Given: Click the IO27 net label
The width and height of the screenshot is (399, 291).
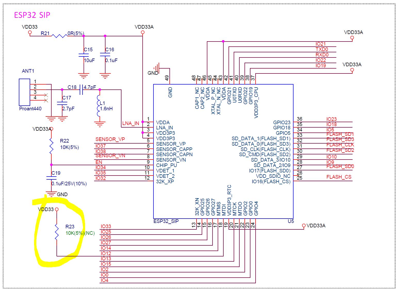Looking at the screenshot, I should (x=106, y=243).
